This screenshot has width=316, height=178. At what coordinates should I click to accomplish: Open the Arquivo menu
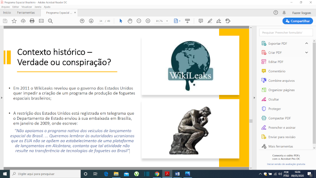coord(5,7)
